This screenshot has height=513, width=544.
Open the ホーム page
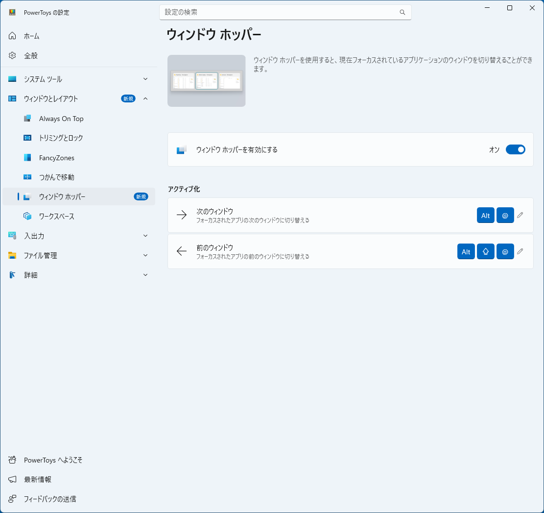[79, 36]
